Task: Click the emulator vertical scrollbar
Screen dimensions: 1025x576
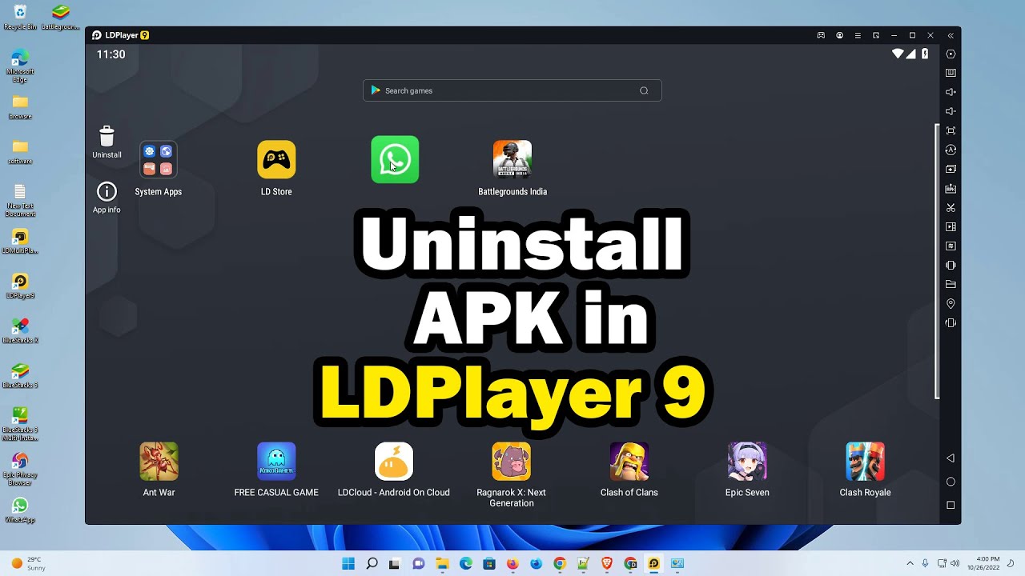Action: (937, 262)
